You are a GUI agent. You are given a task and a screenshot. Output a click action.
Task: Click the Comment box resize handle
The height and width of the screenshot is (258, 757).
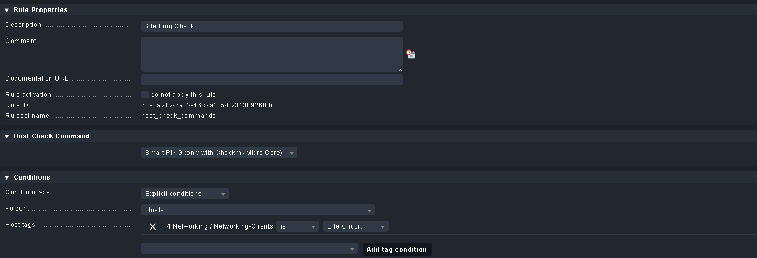400,69
